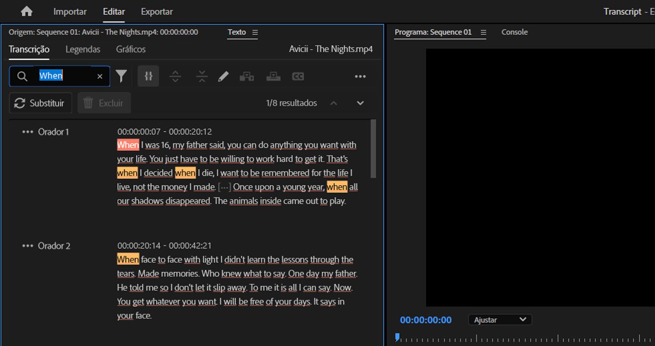This screenshot has height=346, width=655.
Task: Click the word memories in Orador 2 text
Action: 180,273
